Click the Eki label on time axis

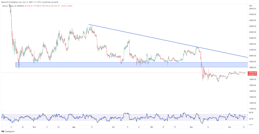tap(152, 127)
